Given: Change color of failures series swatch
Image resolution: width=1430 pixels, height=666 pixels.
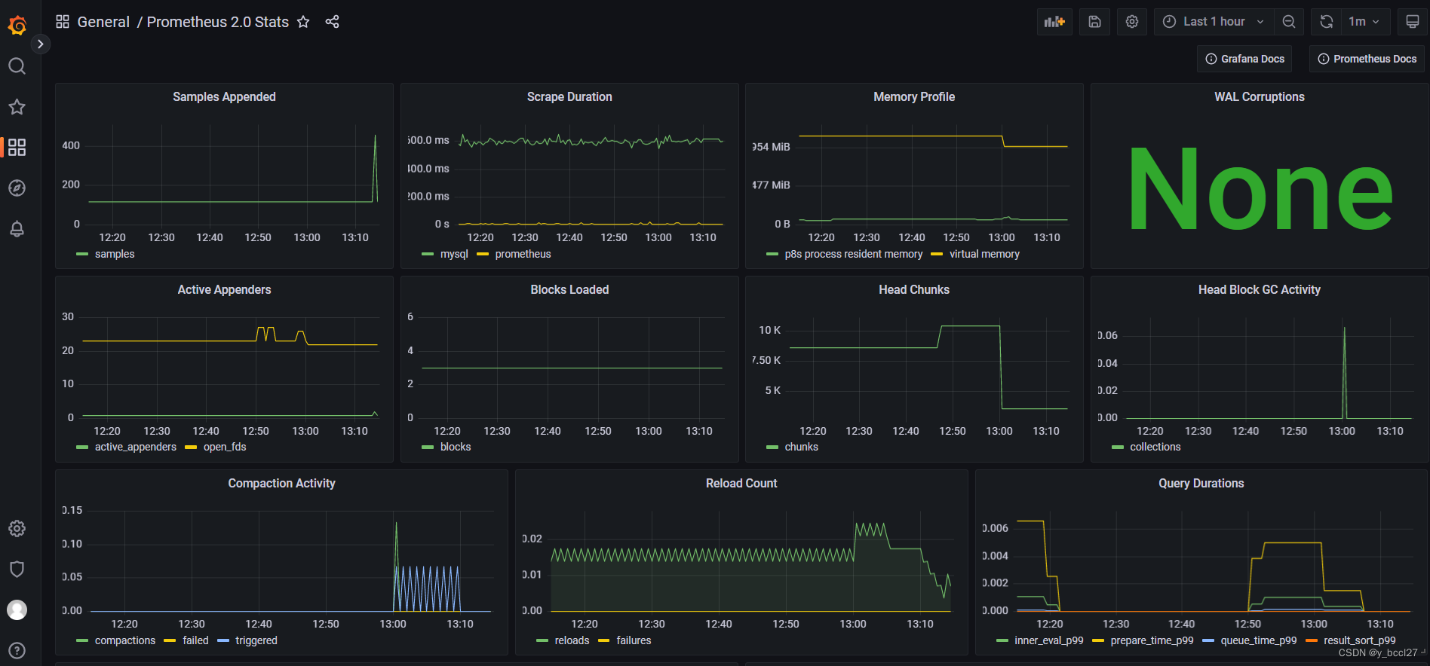Looking at the screenshot, I should [603, 640].
